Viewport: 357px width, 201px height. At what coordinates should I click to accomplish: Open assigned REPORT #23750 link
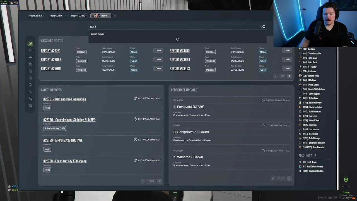(x=180, y=51)
